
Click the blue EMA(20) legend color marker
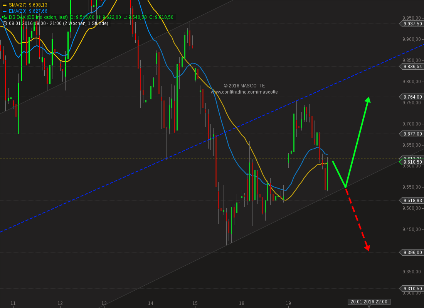[4, 11]
